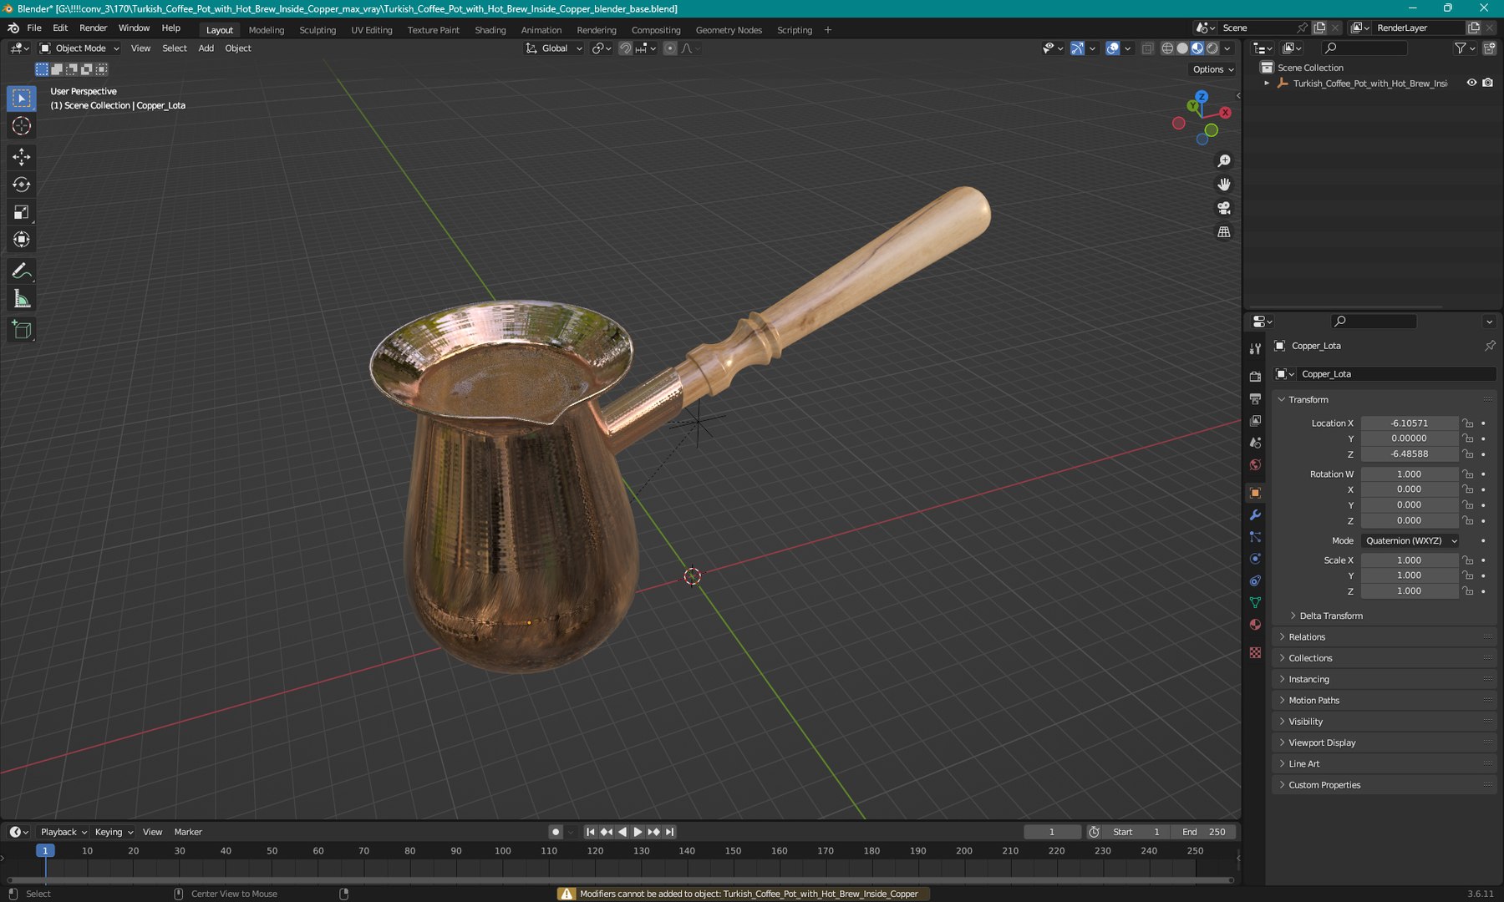This screenshot has height=902, width=1504.
Task: Select the Scale tool
Action: tap(22, 212)
